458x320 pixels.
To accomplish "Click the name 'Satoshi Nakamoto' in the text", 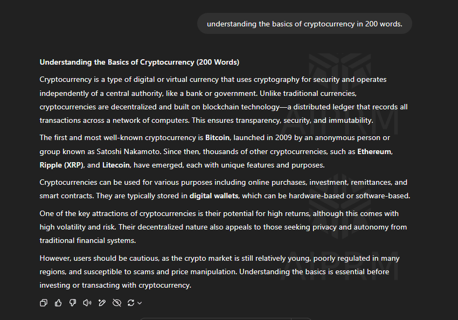I will (128, 151).
